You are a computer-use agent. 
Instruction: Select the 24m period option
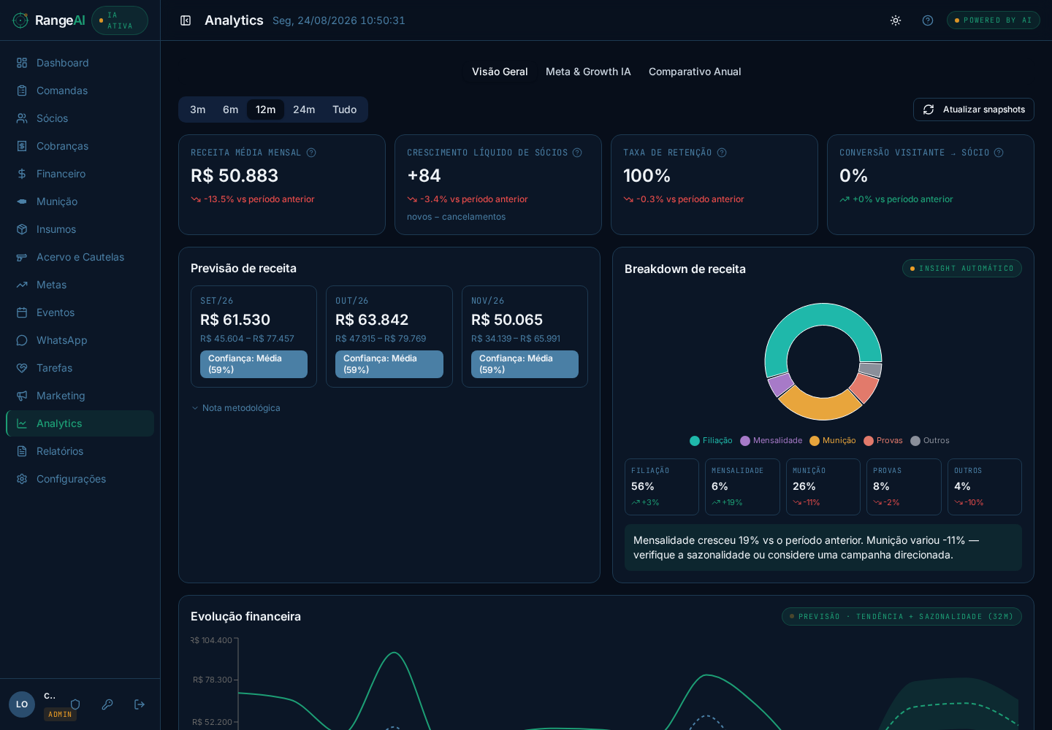(x=304, y=109)
